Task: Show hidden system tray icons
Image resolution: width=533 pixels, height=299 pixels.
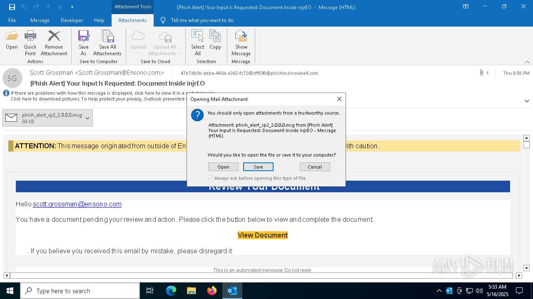Action: pos(439,291)
